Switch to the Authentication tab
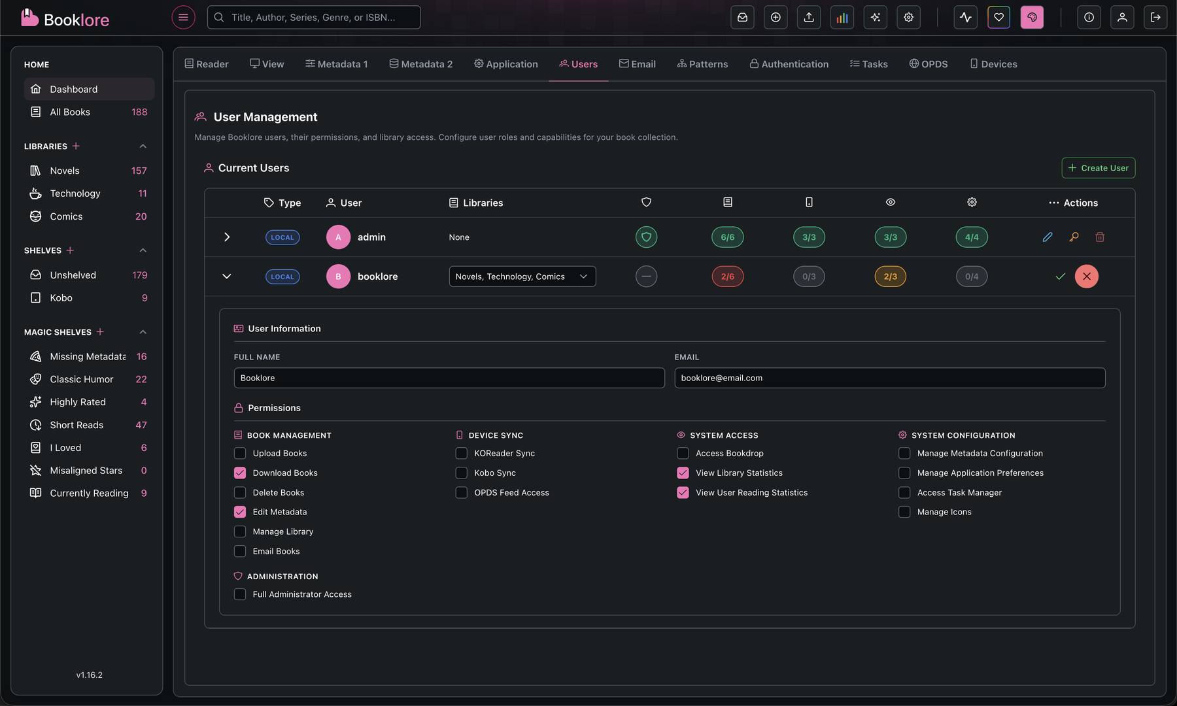The height and width of the screenshot is (706, 1177). click(x=789, y=63)
